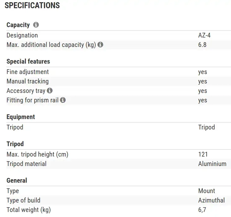Screen dimensions: 231x217
Task: Click the Tripod value under Equipment
Action: 206,127
